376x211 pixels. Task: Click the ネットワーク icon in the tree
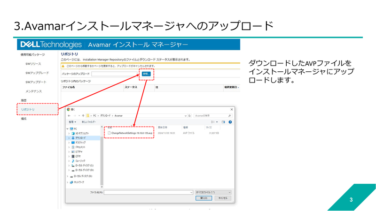point(71,182)
